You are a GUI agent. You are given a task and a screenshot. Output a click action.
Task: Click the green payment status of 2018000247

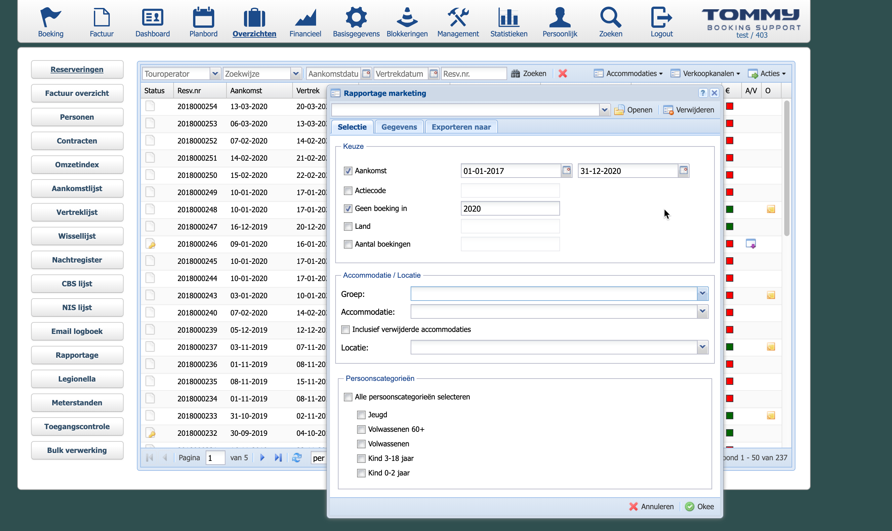(730, 226)
